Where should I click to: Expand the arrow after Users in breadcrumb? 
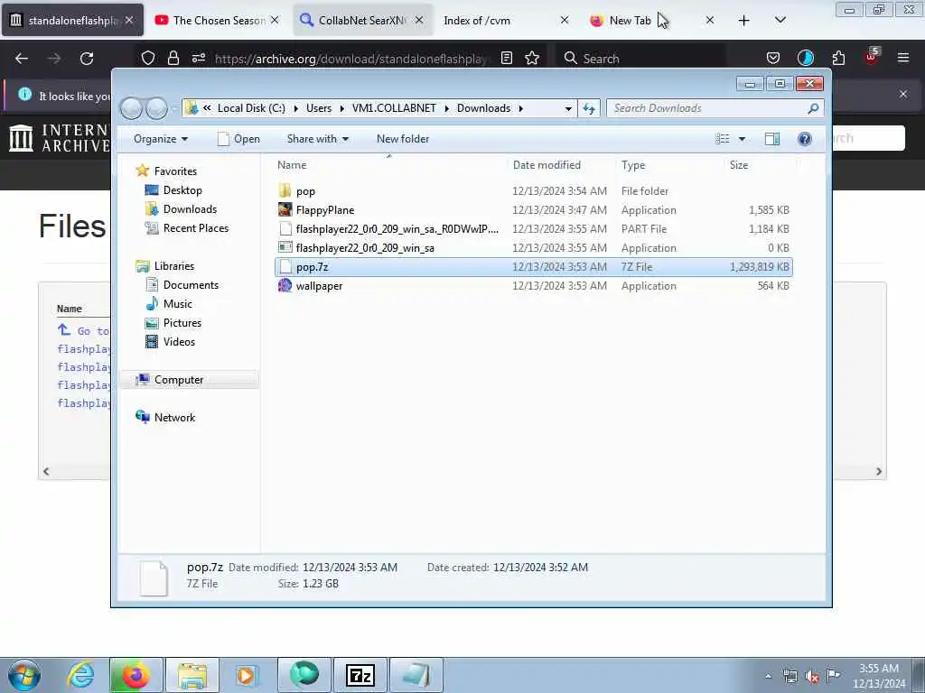[x=342, y=108]
